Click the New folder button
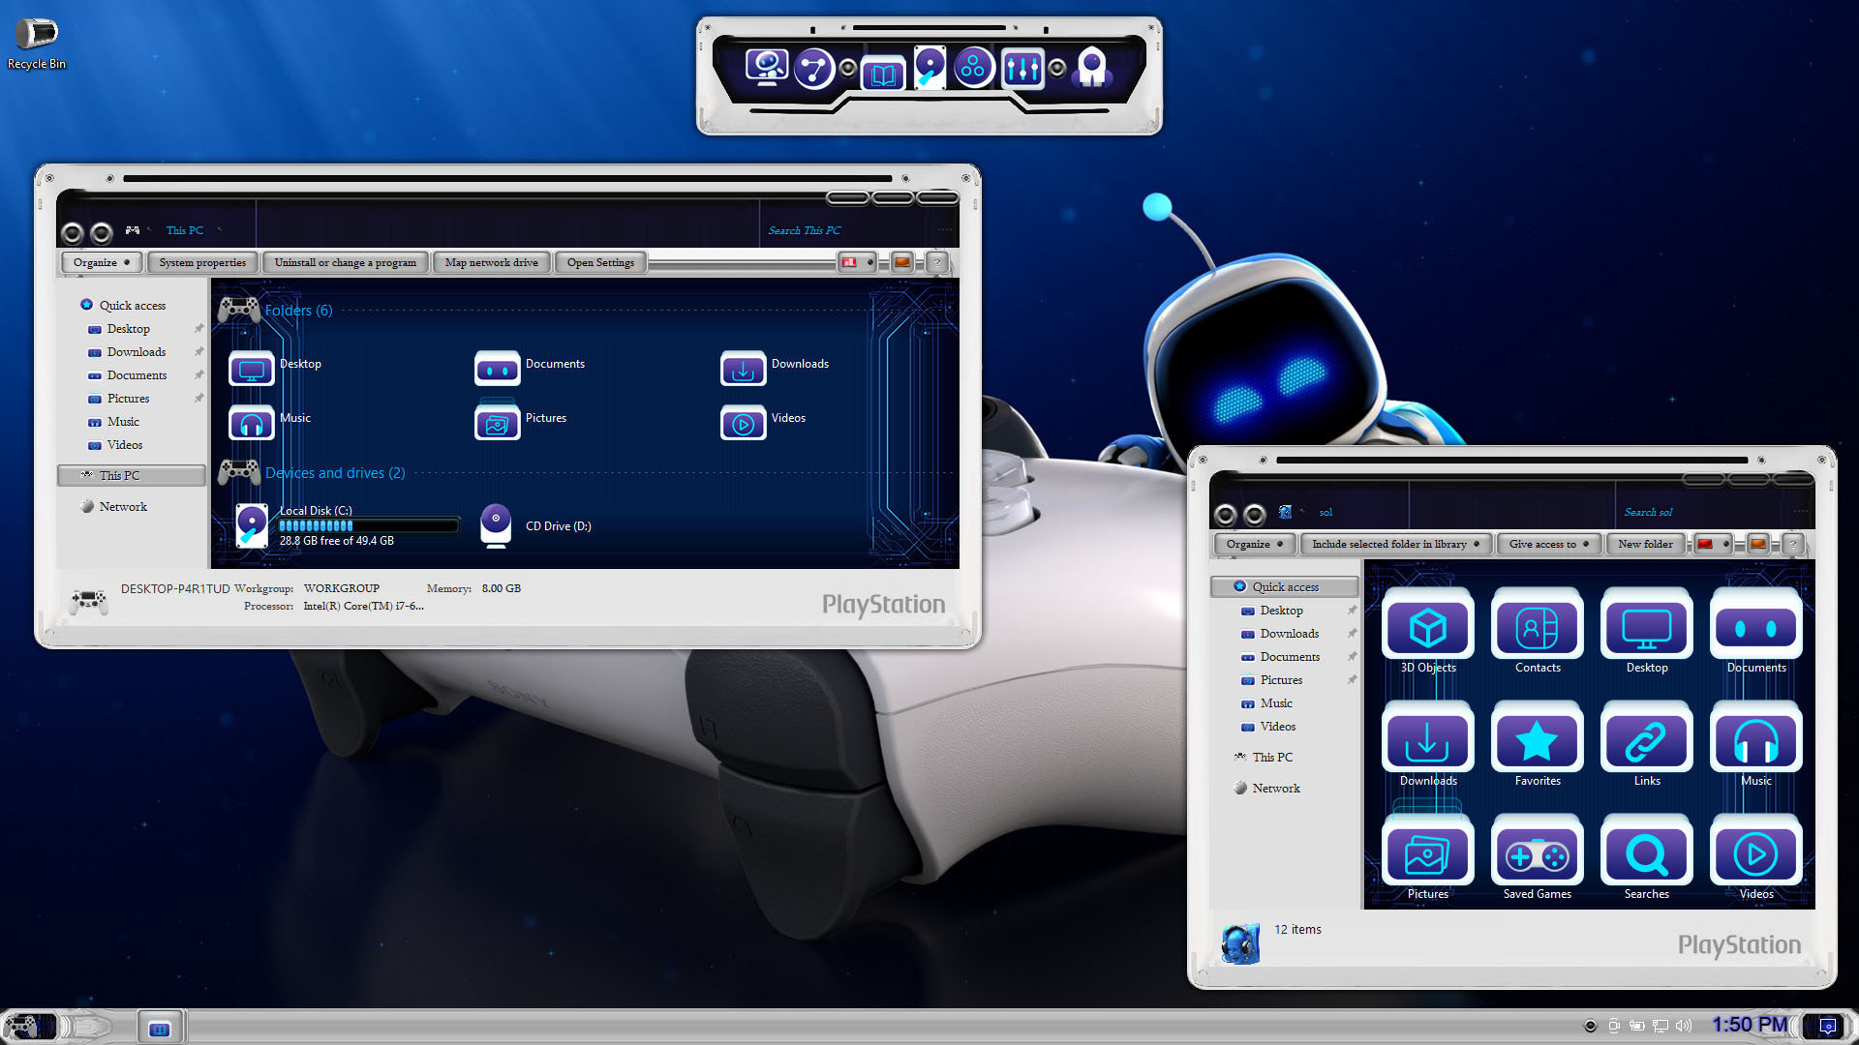The image size is (1859, 1045). coord(1645,544)
